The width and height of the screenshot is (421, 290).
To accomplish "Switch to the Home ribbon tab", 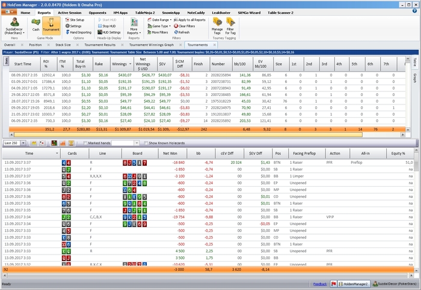I will click(x=25, y=13).
